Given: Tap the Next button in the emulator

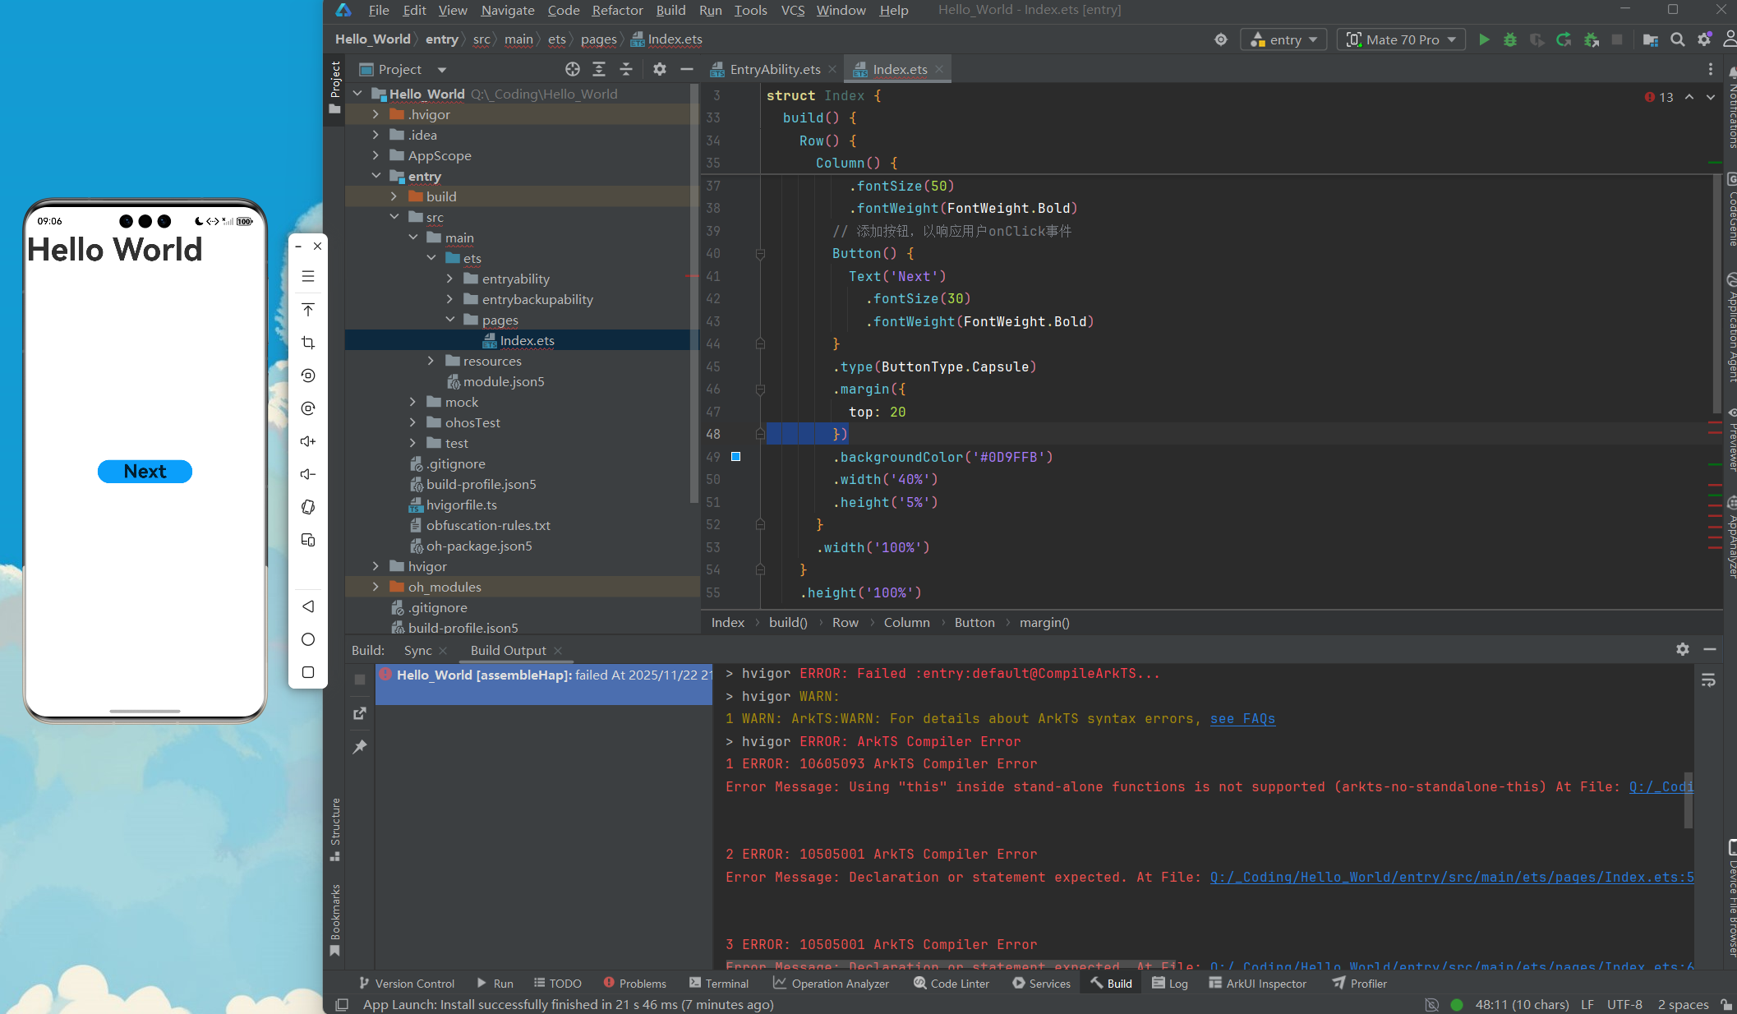Looking at the screenshot, I should pos(145,471).
